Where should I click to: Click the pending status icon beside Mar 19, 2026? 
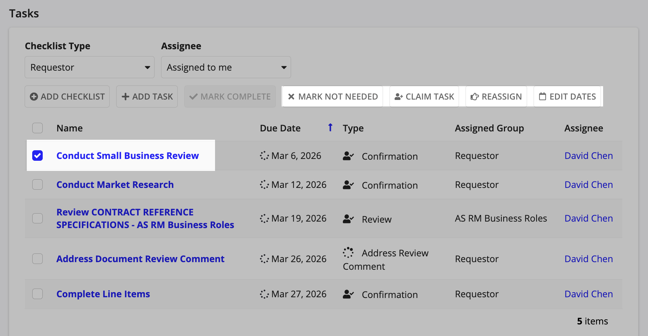tap(264, 218)
